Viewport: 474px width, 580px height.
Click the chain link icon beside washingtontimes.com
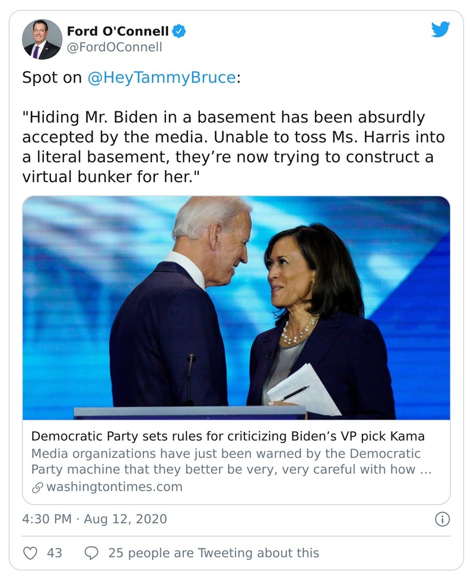click(37, 487)
